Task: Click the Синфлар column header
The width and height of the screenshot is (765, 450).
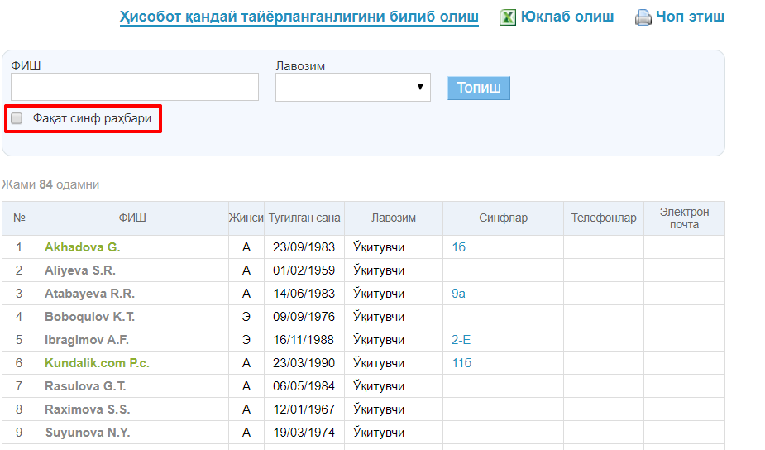Action: (503, 218)
